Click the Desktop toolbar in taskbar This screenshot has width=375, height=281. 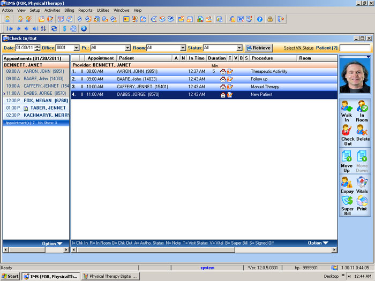pyautogui.click(x=331, y=276)
